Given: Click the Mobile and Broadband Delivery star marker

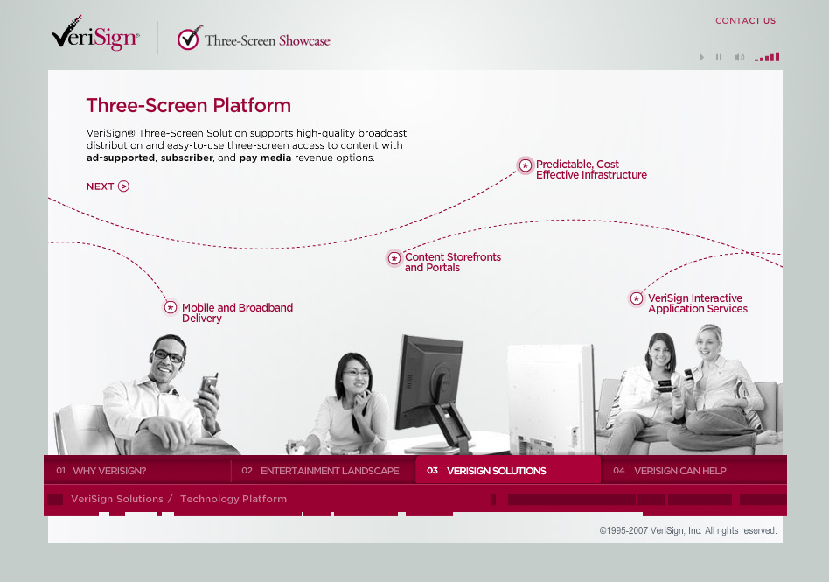Looking at the screenshot, I should pyautogui.click(x=171, y=307).
